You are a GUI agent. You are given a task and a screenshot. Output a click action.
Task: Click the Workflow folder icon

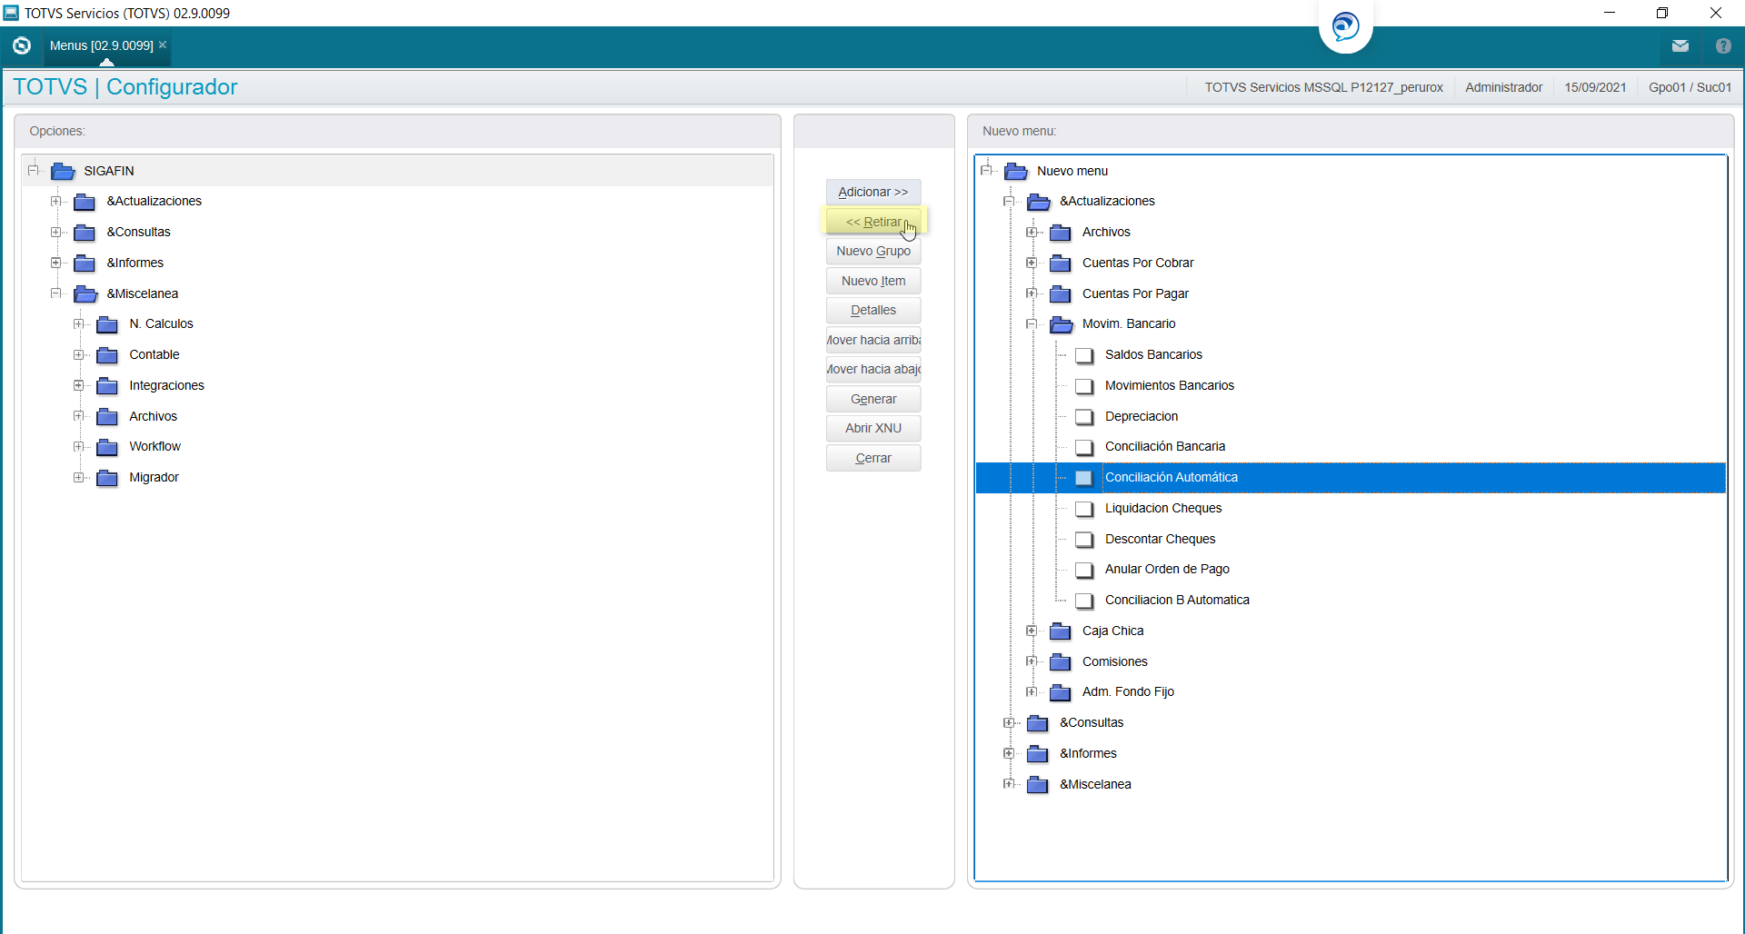(x=107, y=447)
